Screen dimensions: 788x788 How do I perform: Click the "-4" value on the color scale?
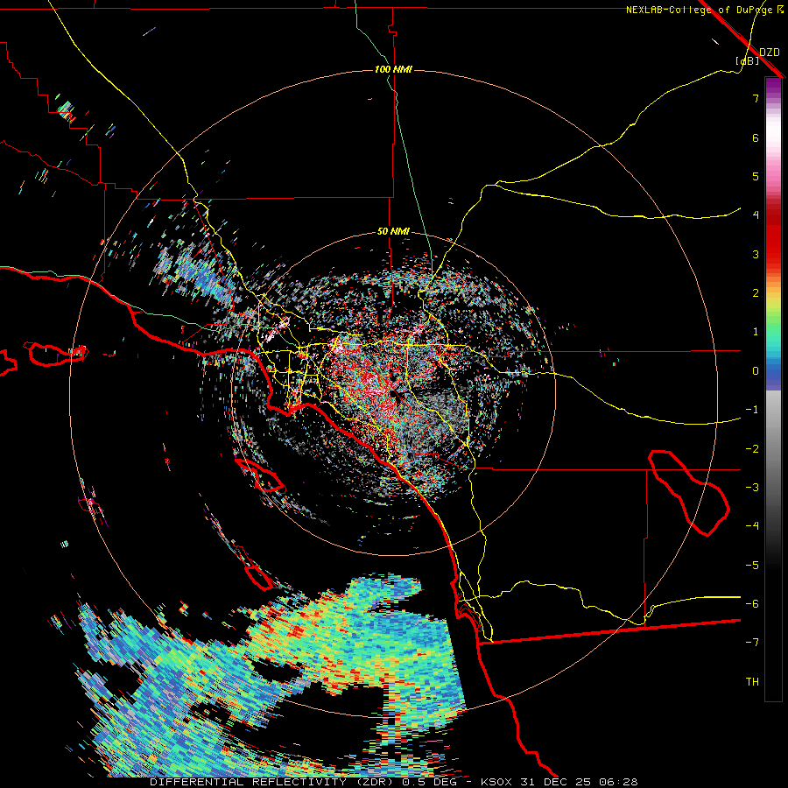(x=752, y=526)
